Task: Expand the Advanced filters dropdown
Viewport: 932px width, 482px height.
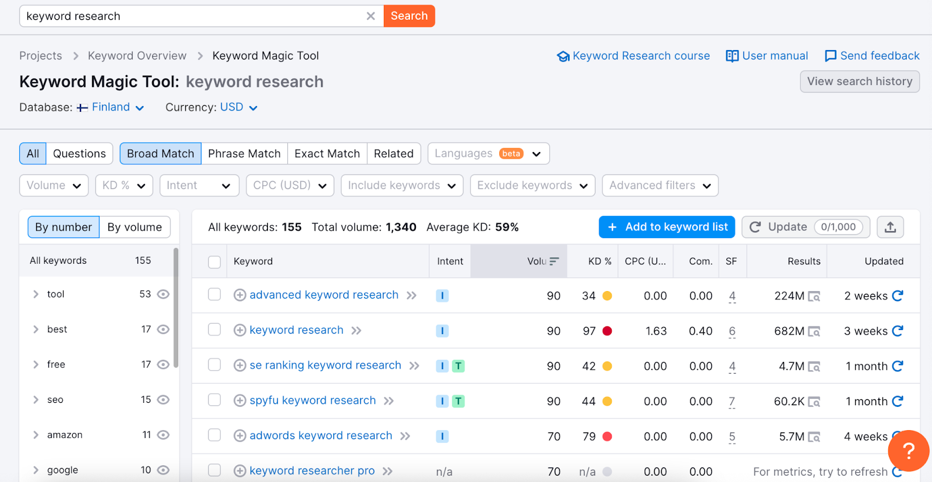Action: pos(659,186)
